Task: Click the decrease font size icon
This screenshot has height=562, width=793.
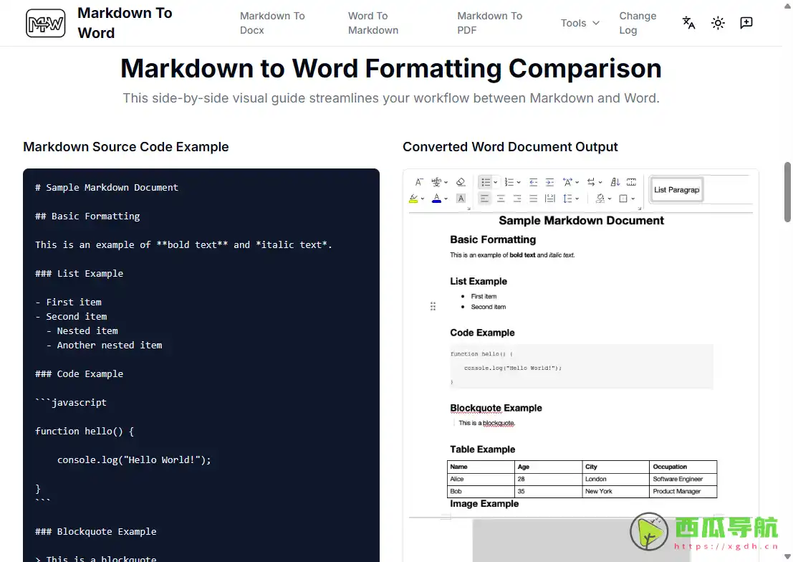Action: pyautogui.click(x=419, y=182)
